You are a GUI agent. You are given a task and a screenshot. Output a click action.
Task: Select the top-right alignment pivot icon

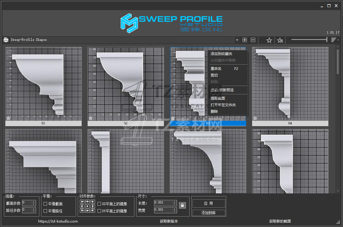(93, 202)
